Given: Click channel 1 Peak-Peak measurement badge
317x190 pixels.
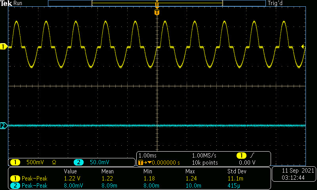Looking at the screenshot, I should pyautogui.click(x=15, y=179).
